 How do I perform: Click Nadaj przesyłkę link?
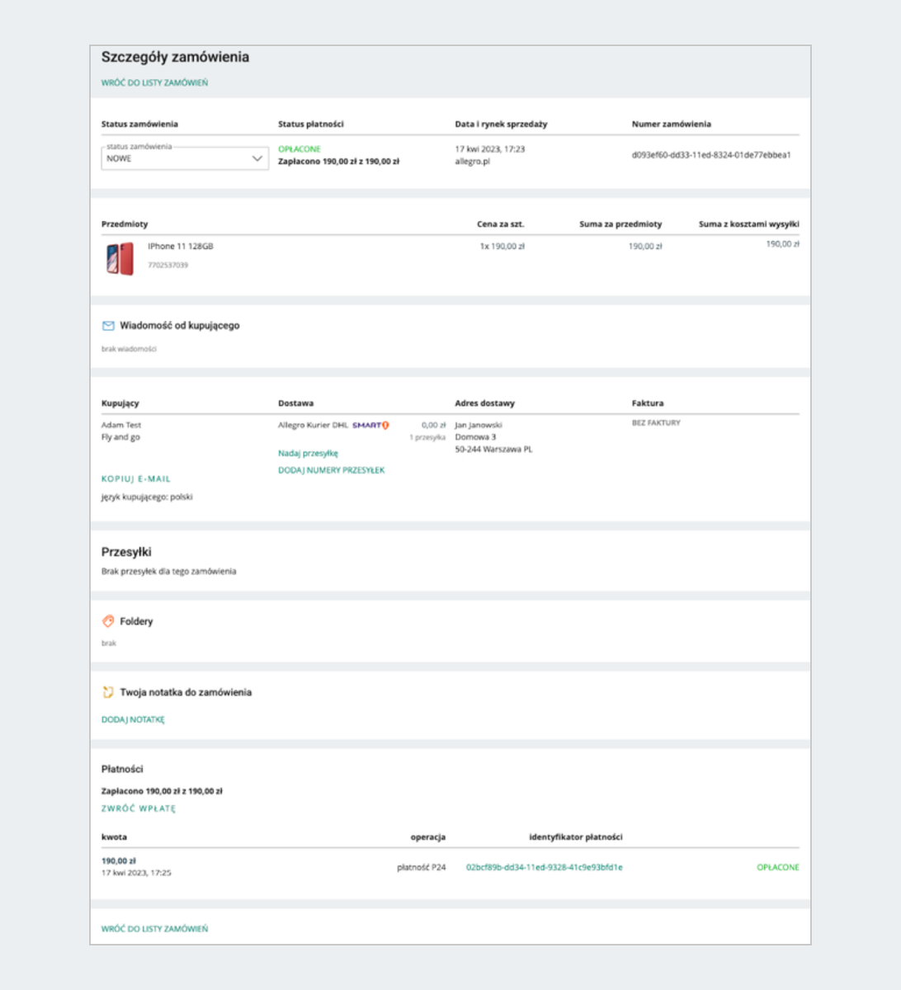pyautogui.click(x=308, y=453)
